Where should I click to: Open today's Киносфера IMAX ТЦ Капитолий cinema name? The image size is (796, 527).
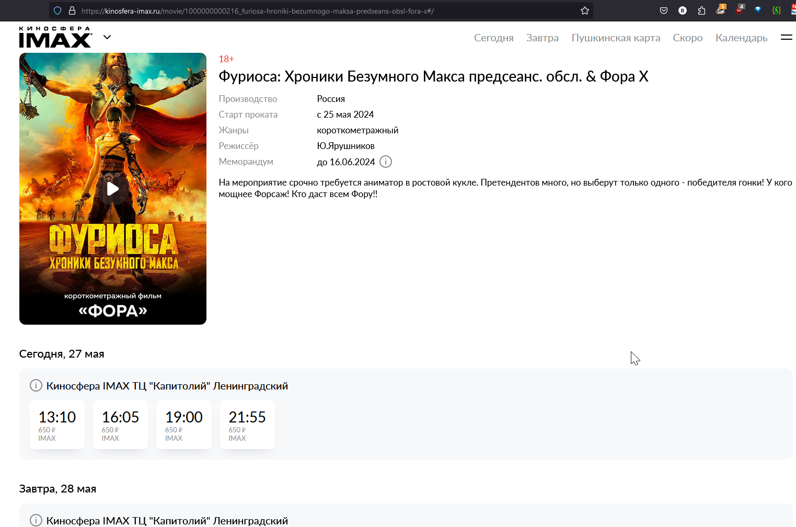167,386
